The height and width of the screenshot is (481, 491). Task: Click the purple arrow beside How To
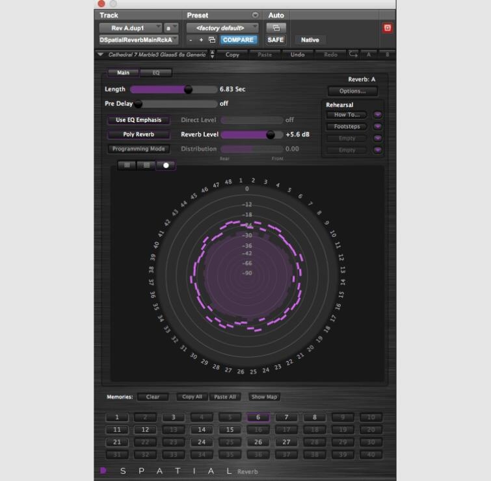pyautogui.click(x=377, y=115)
